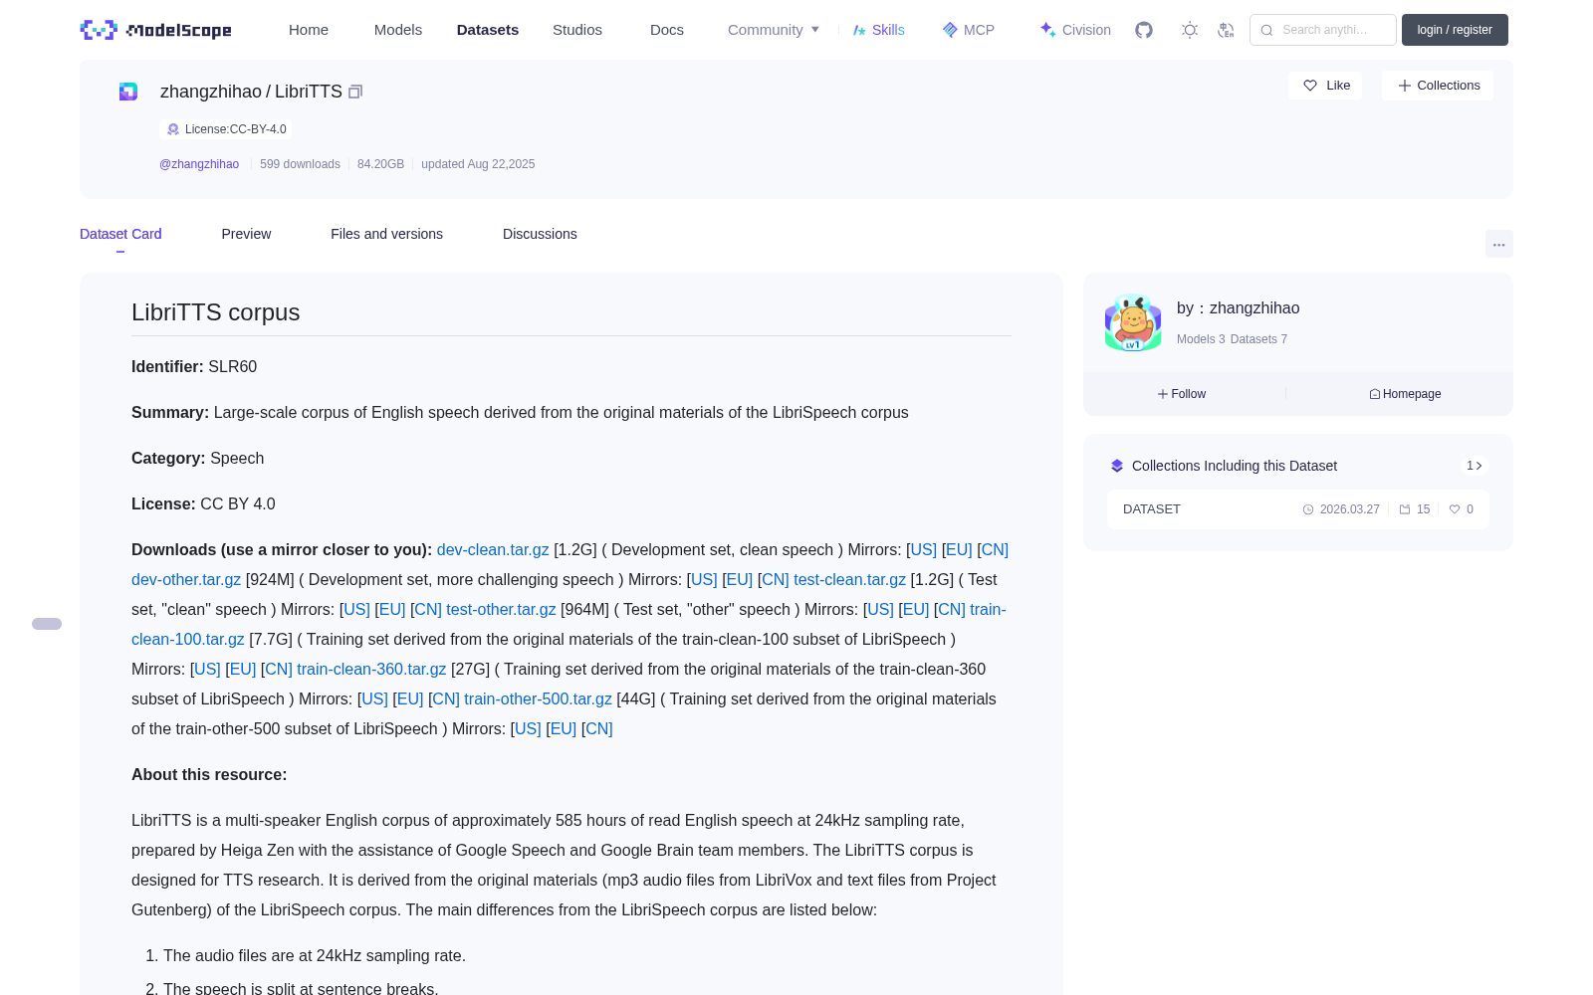Download train-clean-360.tar.gz link

tap(371, 670)
